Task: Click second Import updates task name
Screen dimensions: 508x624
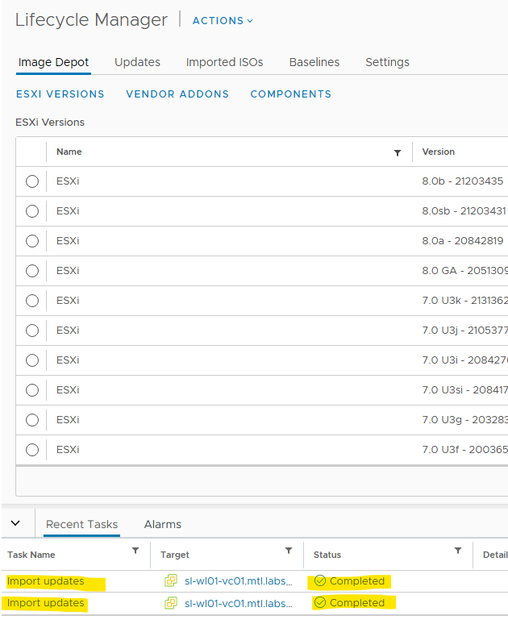Action: pos(45,603)
